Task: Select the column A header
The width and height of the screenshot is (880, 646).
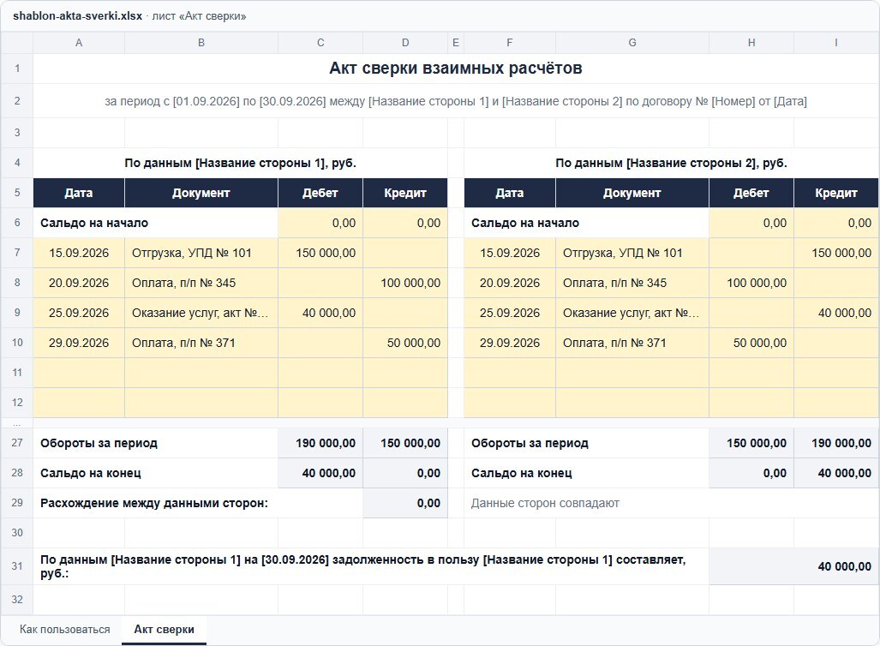Action: (x=79, y=43)
